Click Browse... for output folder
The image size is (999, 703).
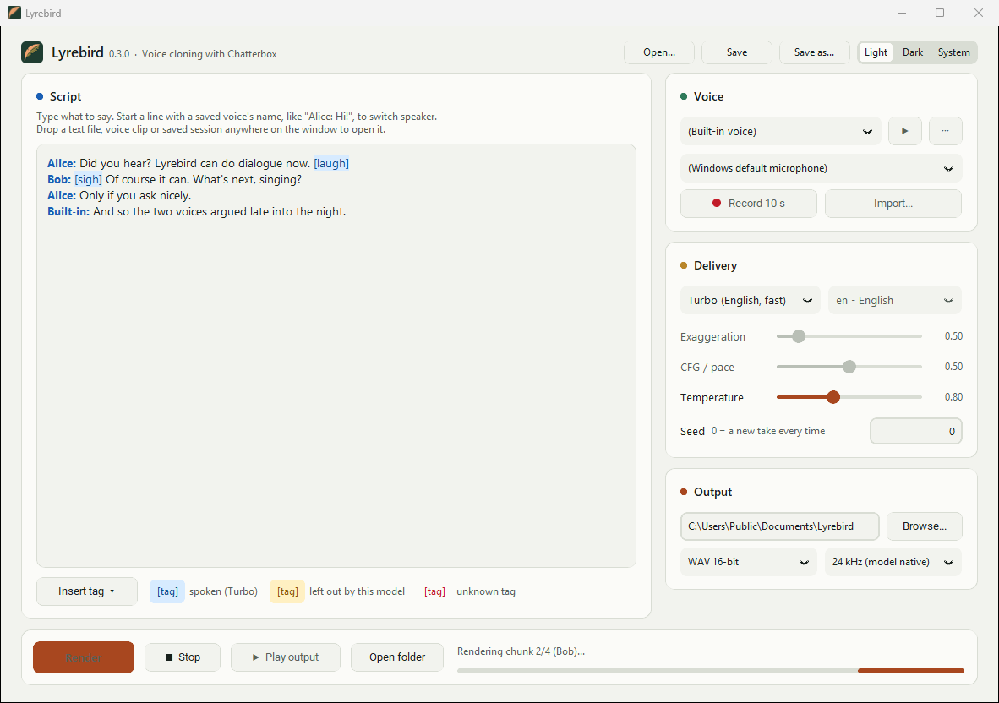[x=925, y=526]
